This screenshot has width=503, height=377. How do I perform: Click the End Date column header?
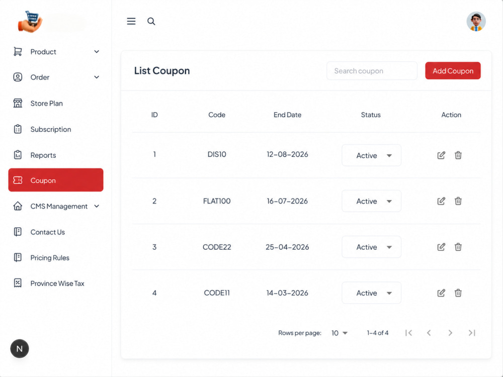pyautogui.click(x=287, y=115)
